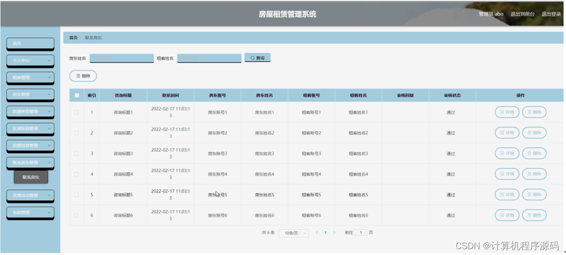Focus the 房东姓名 search field
The width and height of the screenshot is (566, 255).
(x=122, y=58)
